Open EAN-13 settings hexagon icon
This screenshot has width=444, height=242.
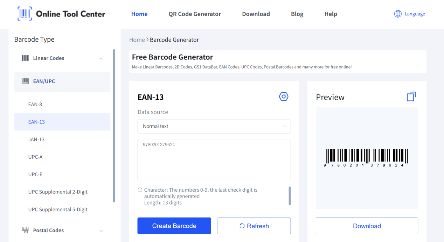[283, 97]
